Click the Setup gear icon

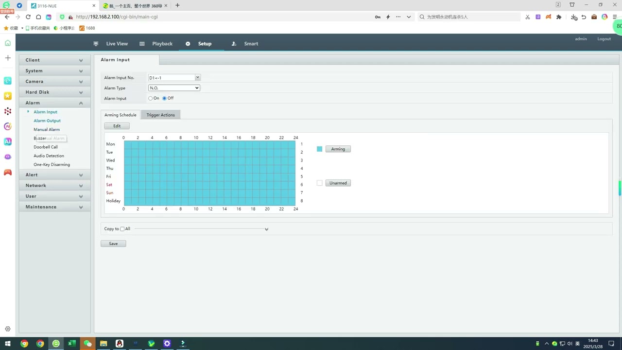(188, 44)
